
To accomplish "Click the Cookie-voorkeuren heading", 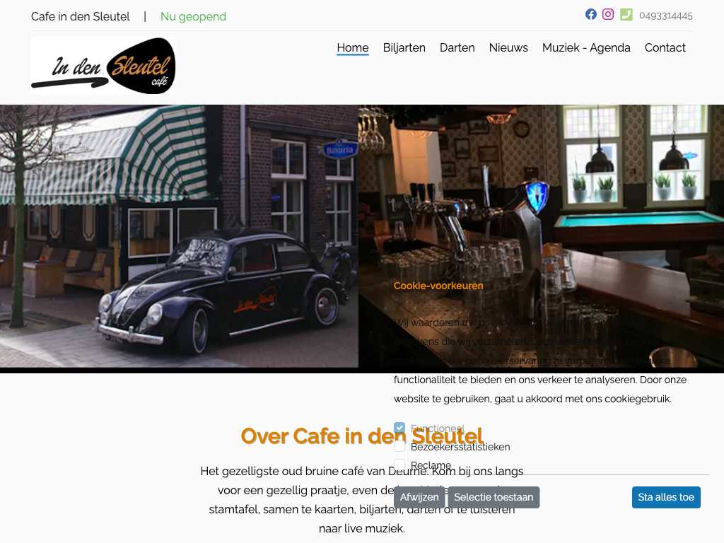I will [x=438, y=286].
